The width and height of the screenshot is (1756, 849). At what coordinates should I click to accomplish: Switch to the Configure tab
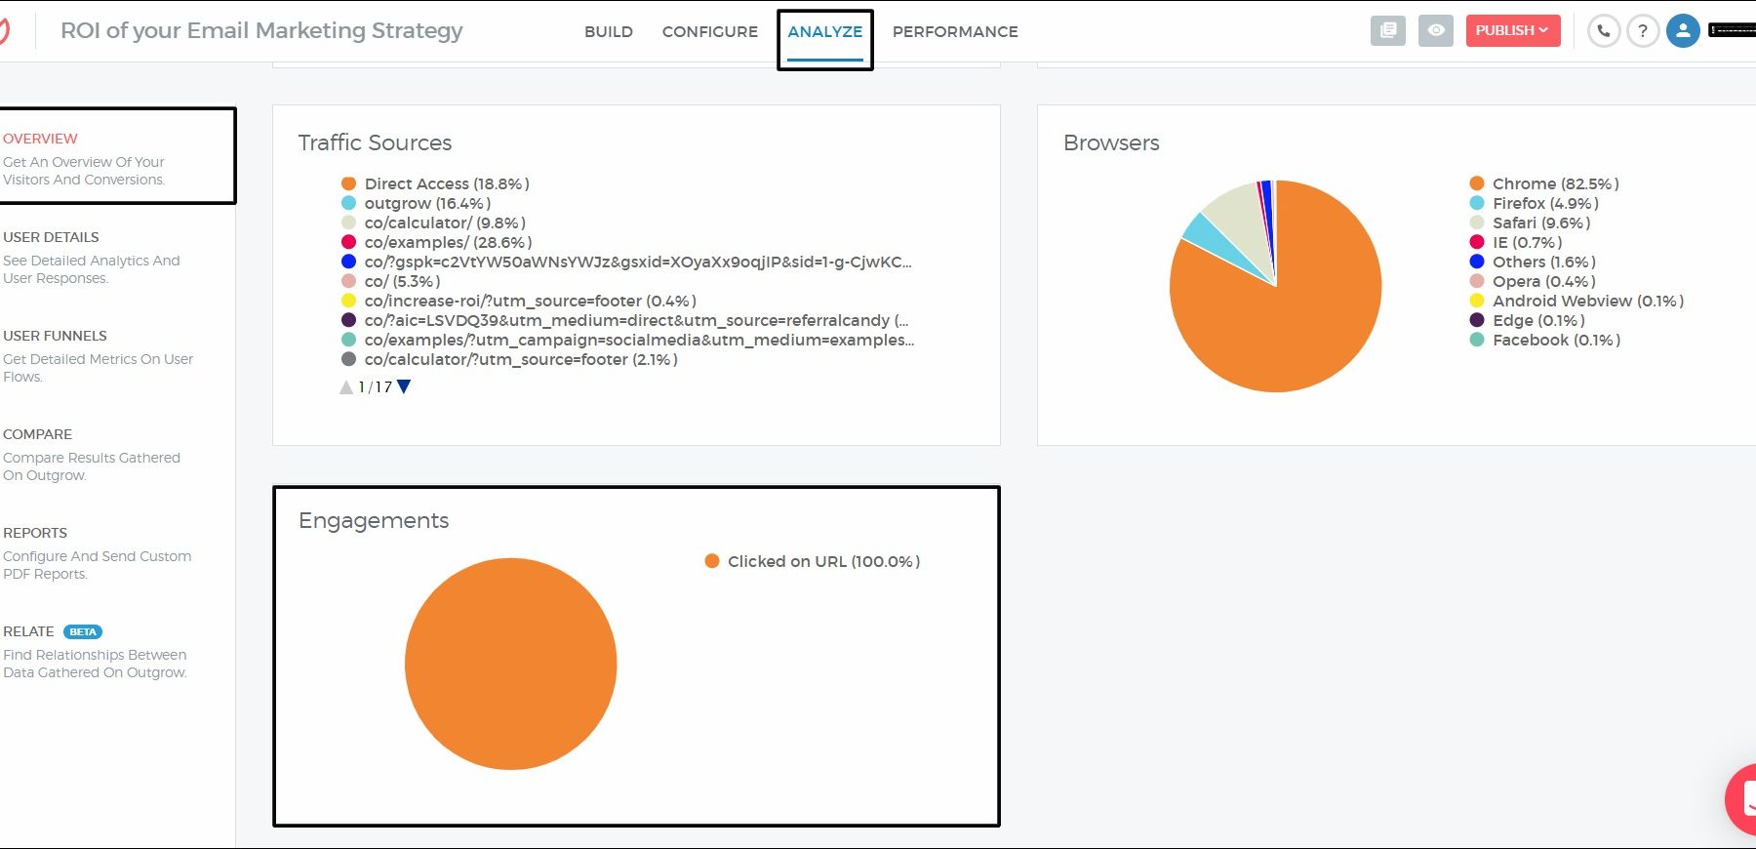(x=709, y=31)
